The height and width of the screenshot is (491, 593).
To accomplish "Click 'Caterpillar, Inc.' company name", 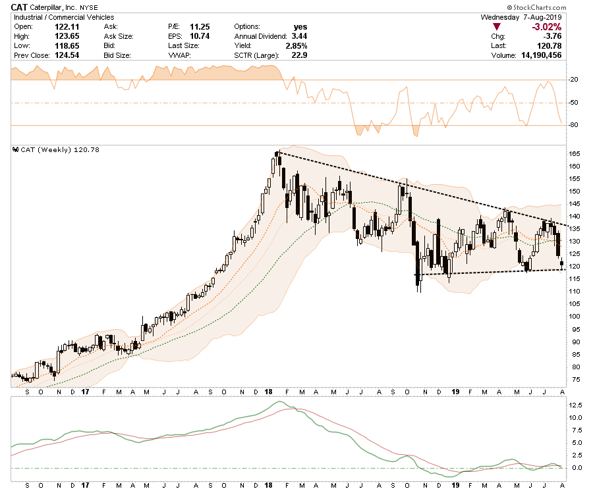I will [x=53, y=7].
